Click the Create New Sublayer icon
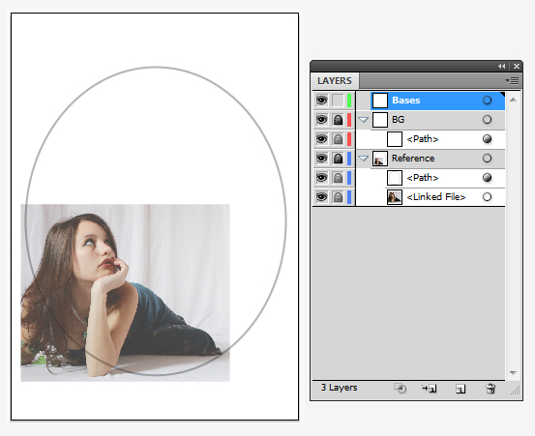 click(x=430, y=389)
